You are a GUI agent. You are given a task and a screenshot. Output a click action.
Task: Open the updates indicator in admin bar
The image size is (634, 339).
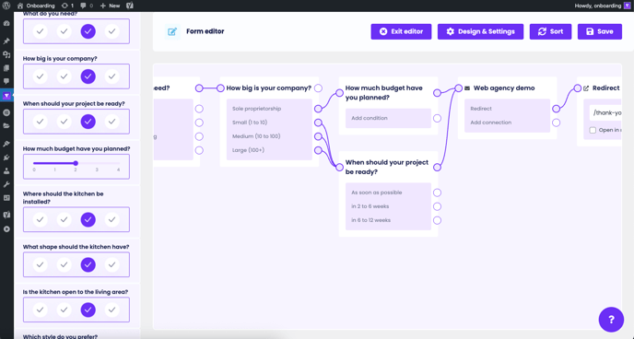click(x=67, y=6)
